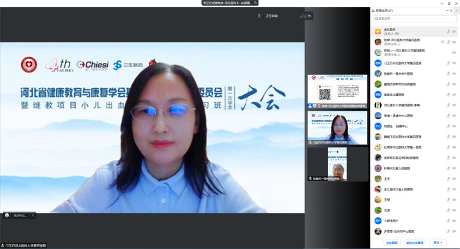This screenshot has height=249, width=460.
Task: Open the 更多 dropdown menu
Action: pos(437,242)
